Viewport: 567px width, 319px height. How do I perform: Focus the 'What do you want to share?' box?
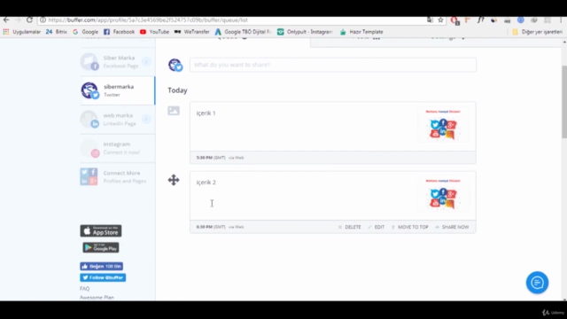point(333,65)
